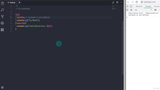Reload the browser page
The height and width of the screenshot is (90, 160).
(x=137, y=2)
